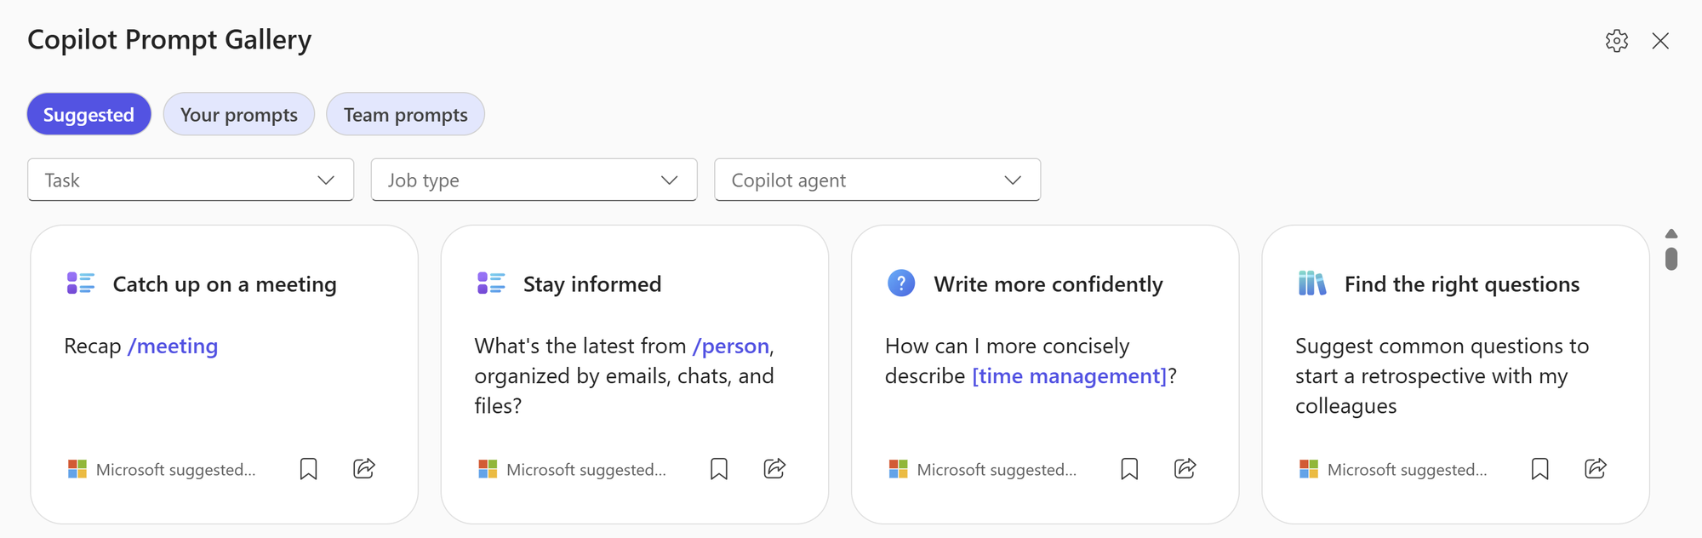The width and height of the screenshot is (1702, 538).
Task: Open the gallery settings gear icon
Action: [x=1616, y=41]
